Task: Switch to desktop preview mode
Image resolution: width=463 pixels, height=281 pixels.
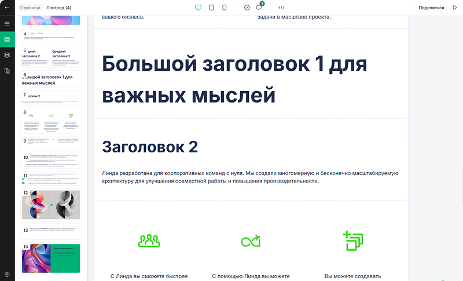Action: pyautogui.click(x=198, y=8)
